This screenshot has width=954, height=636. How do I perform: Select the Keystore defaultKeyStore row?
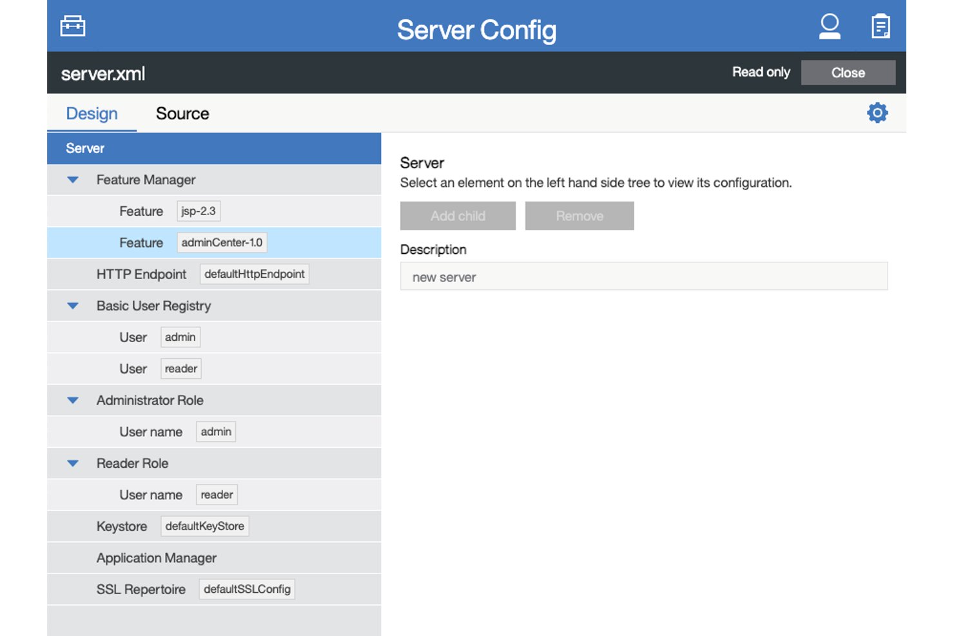click(214, 527)
